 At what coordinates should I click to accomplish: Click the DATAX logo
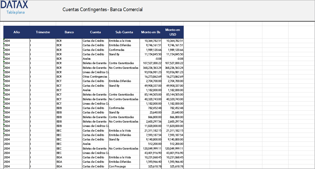pos(14,5)
